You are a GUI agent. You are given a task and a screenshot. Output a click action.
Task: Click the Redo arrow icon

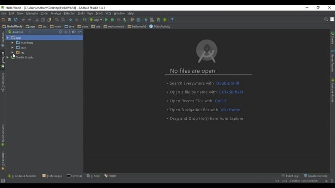(29, 20)
